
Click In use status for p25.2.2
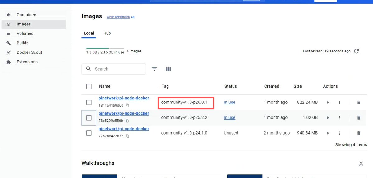pyautogui.click(x=229, y=117)
